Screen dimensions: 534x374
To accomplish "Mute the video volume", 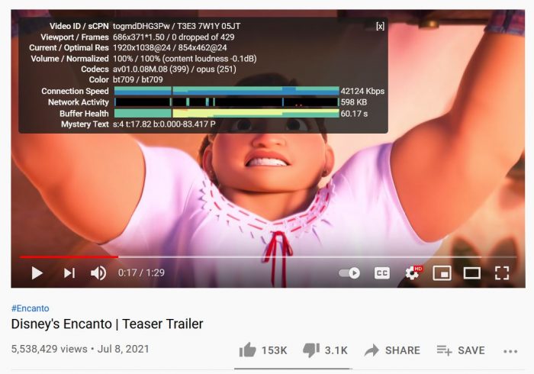I will click(98, 273).
